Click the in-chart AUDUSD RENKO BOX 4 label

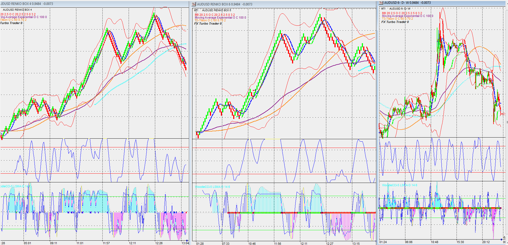click(17, 10)
